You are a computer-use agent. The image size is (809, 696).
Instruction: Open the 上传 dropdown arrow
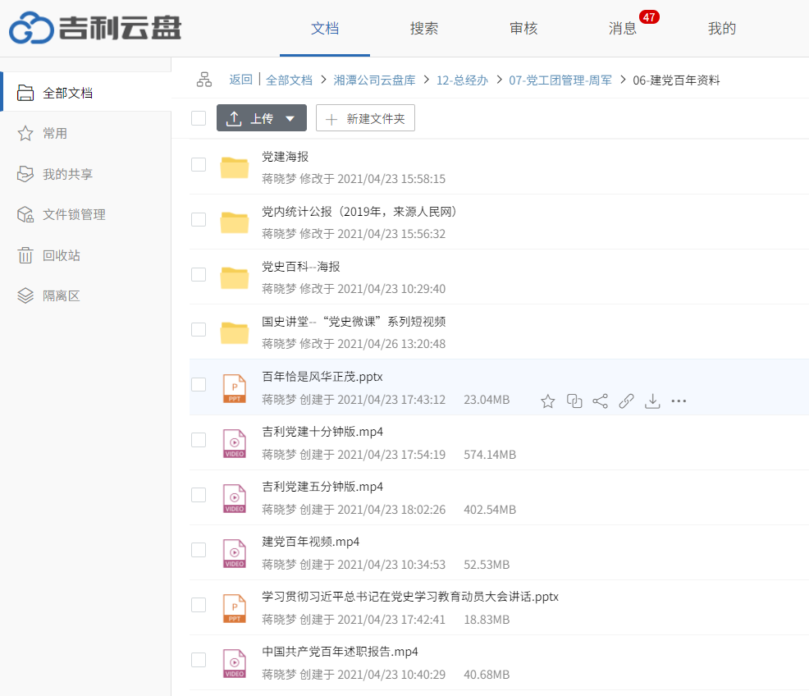point(290,117)
